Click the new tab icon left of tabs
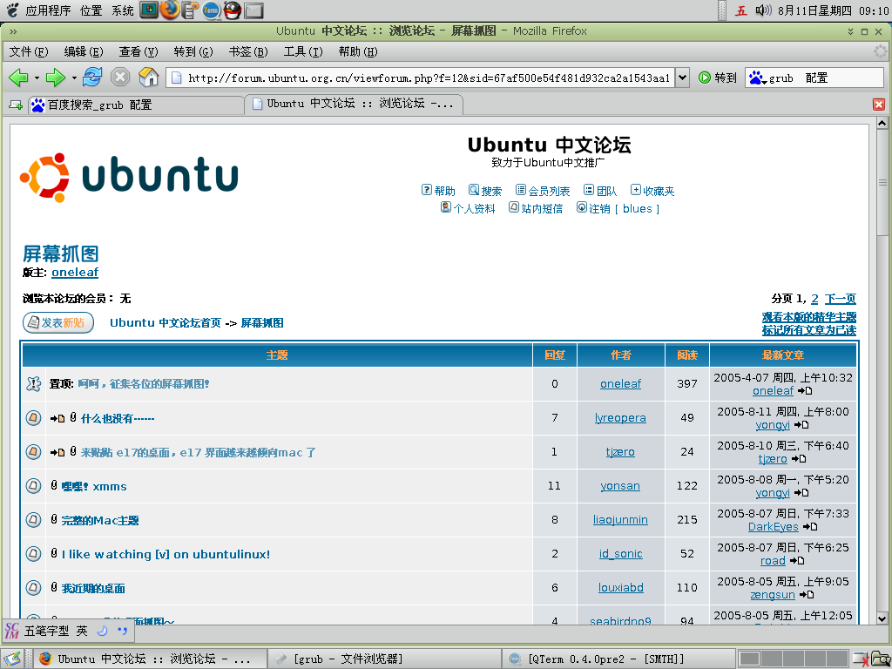Image resolution: width=892 pixels, height=669 pixels. point(16,105)
